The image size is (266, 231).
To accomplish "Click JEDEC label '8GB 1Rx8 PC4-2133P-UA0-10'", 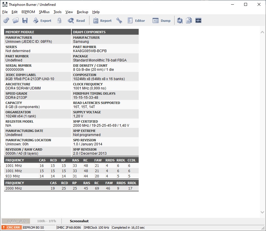I will 30,79.
